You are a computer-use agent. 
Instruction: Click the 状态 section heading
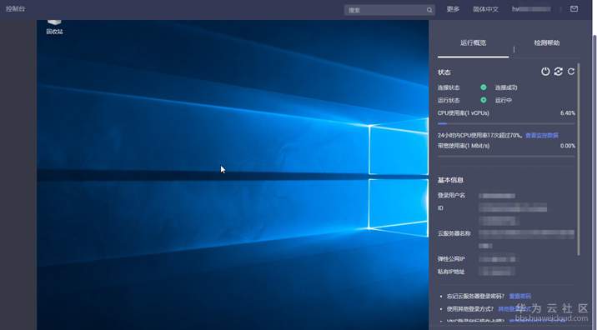pos(444,72)
